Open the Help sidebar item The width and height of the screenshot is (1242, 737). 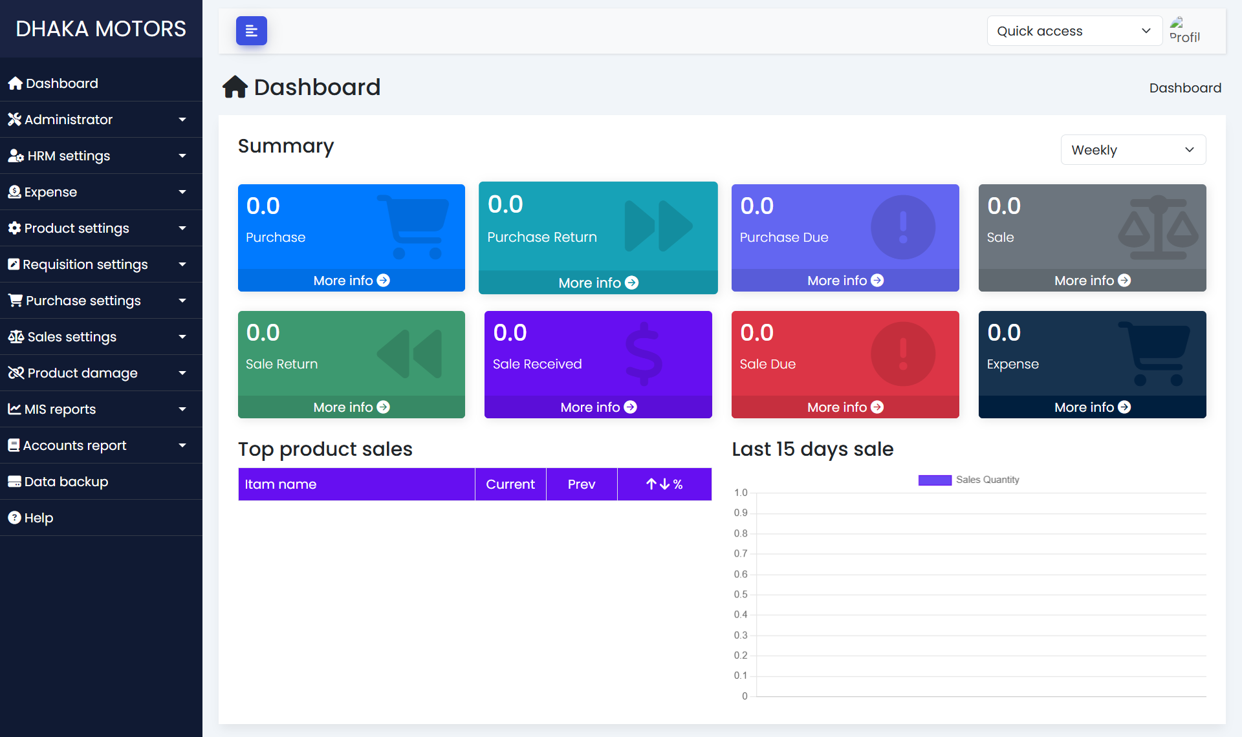point(38,518)
